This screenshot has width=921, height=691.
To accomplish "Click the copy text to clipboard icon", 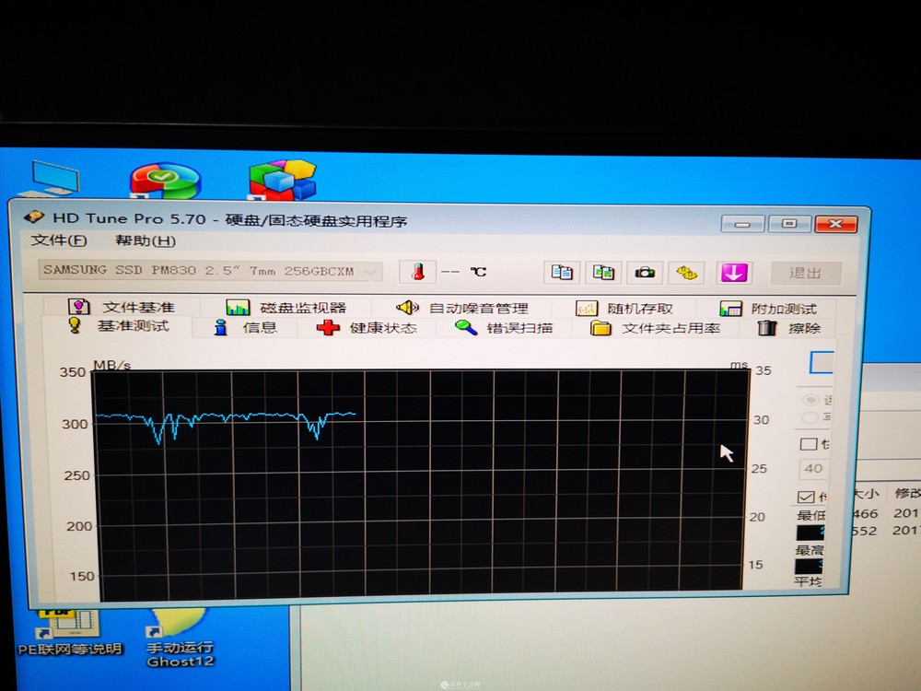I will tap(562, 273).
